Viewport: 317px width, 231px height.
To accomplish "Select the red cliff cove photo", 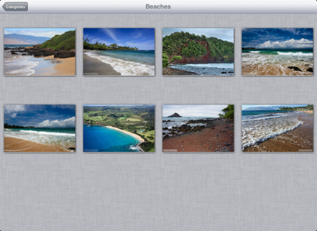I will tap(198, 52).
